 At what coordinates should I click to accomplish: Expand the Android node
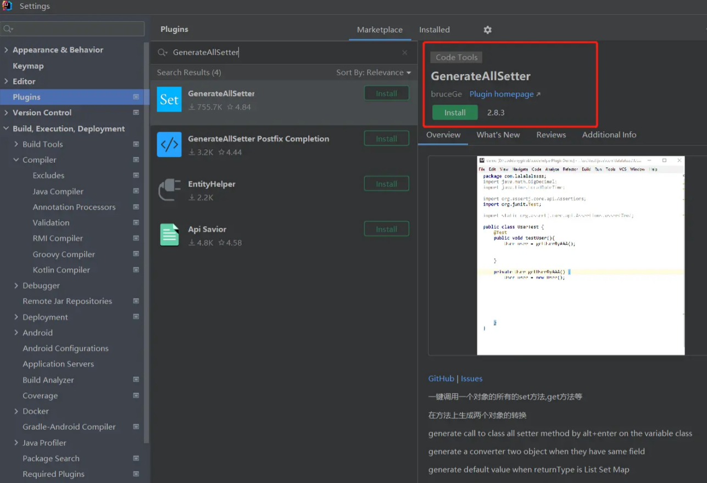[16, 333]
